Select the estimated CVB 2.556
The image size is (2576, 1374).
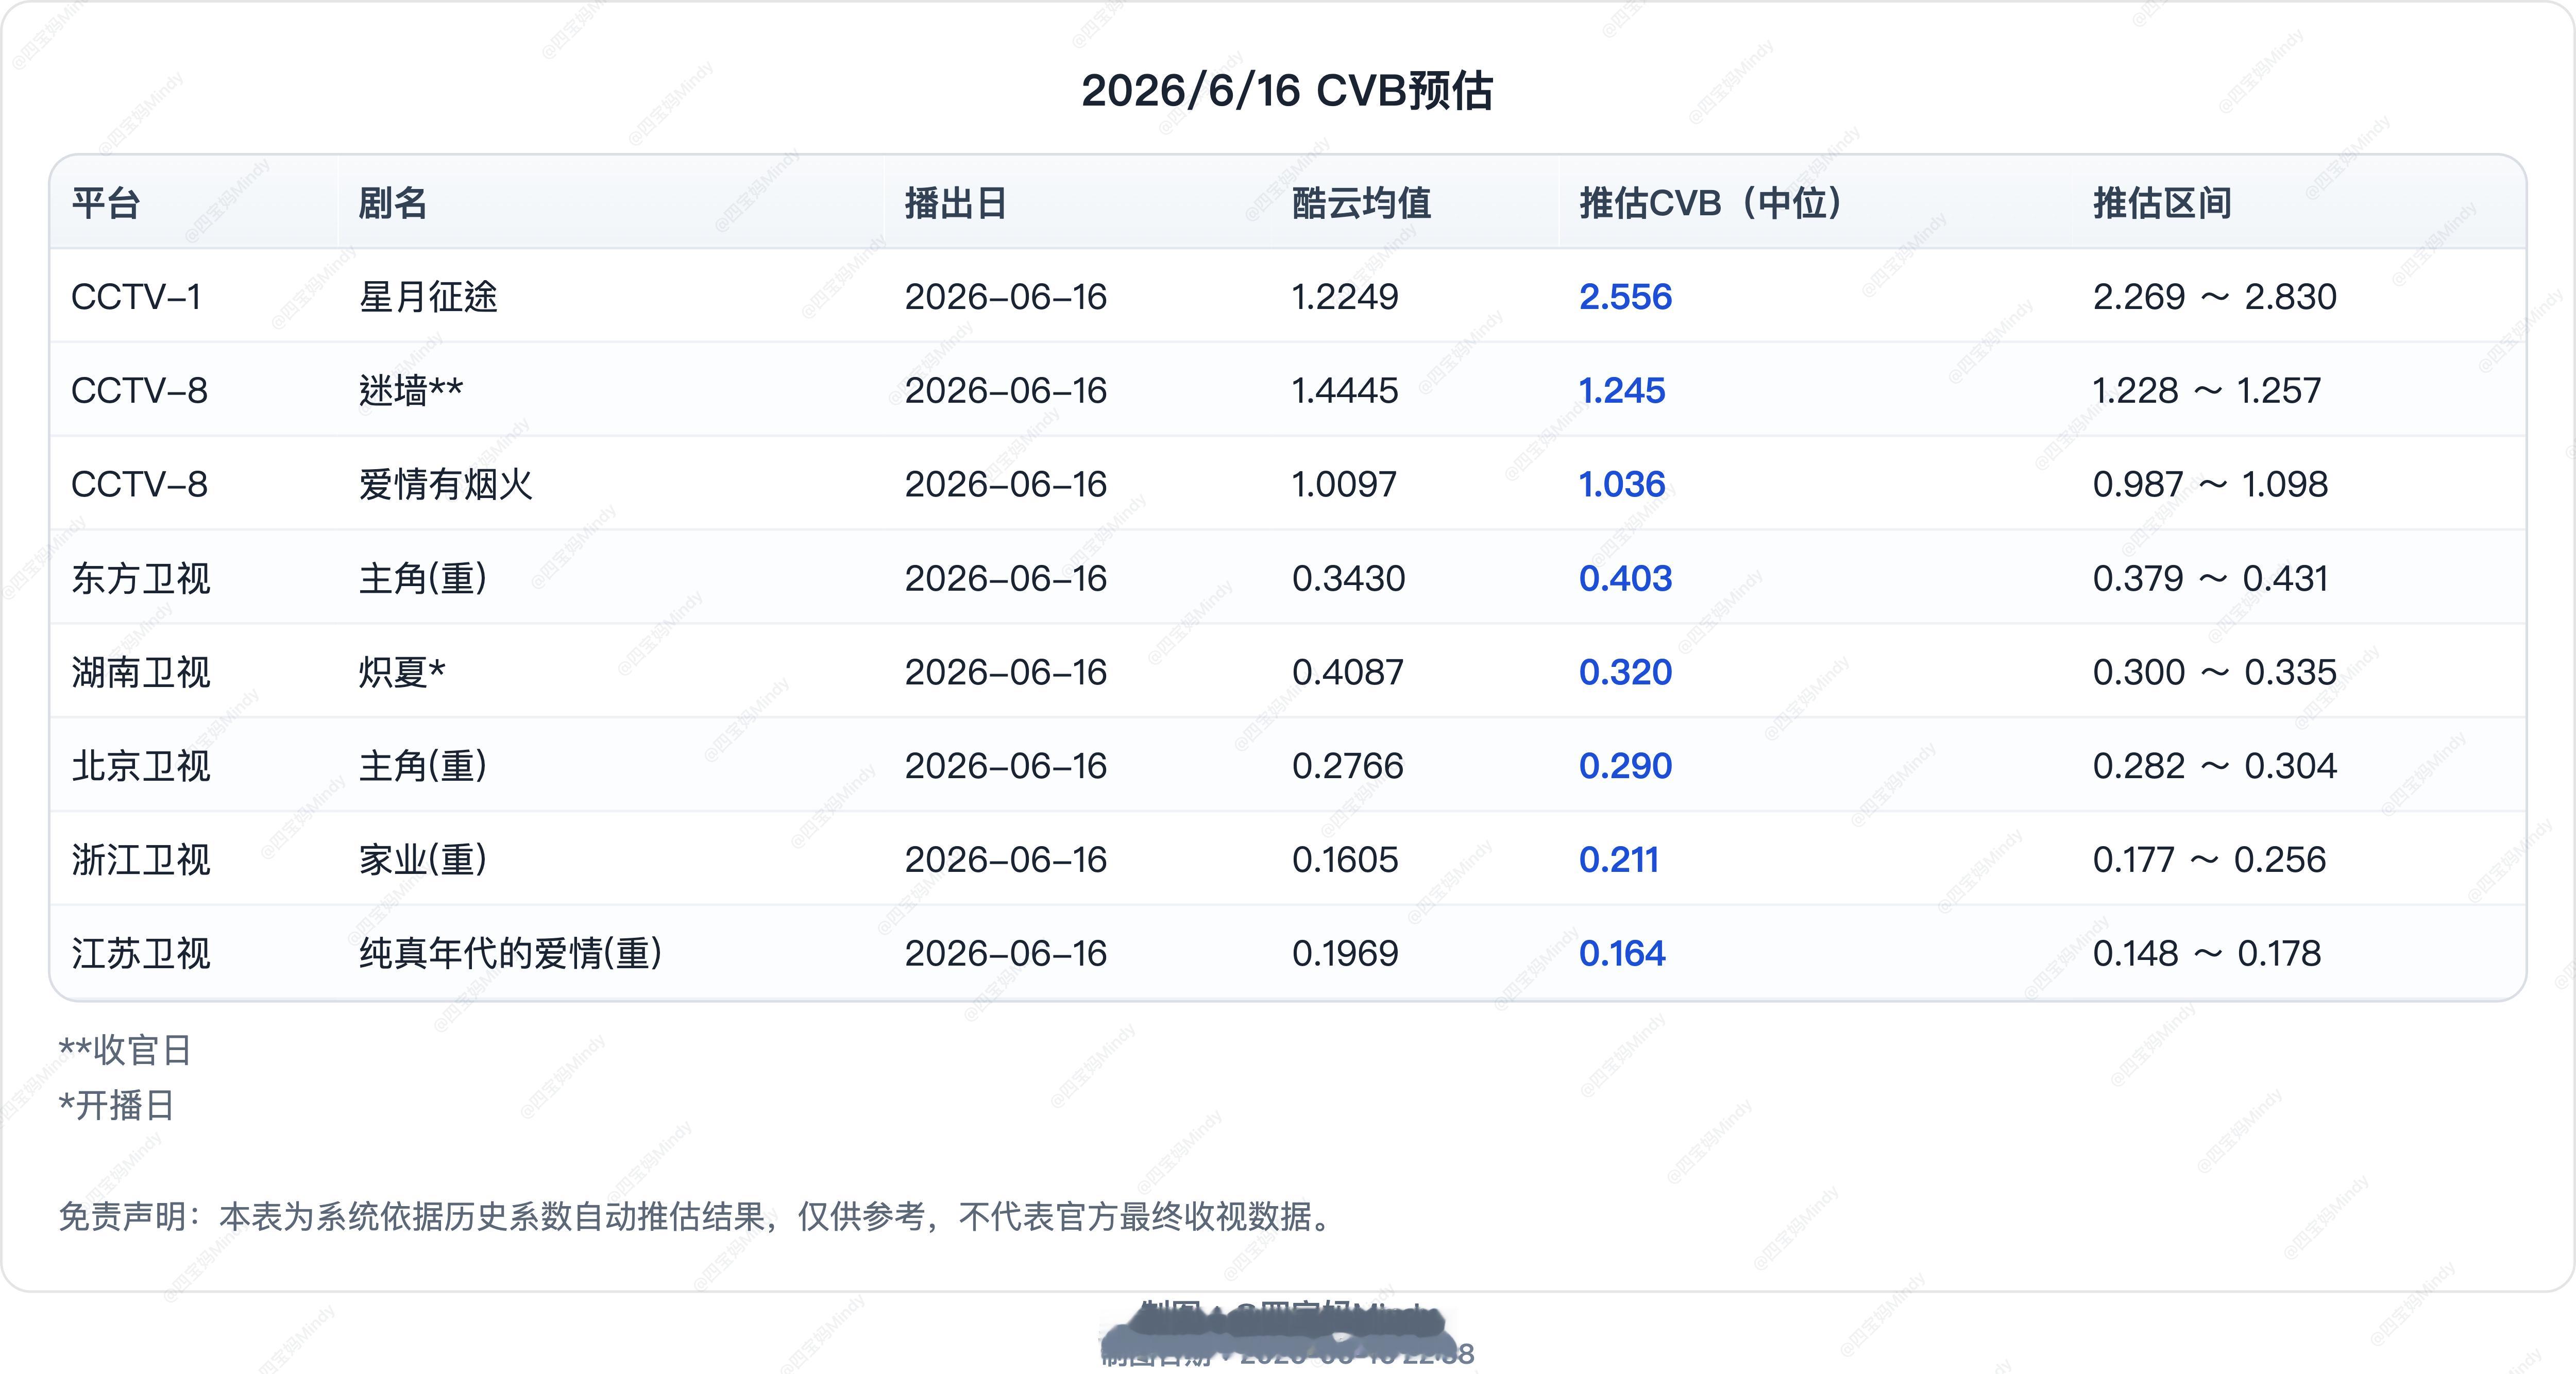click(1625, 297)
